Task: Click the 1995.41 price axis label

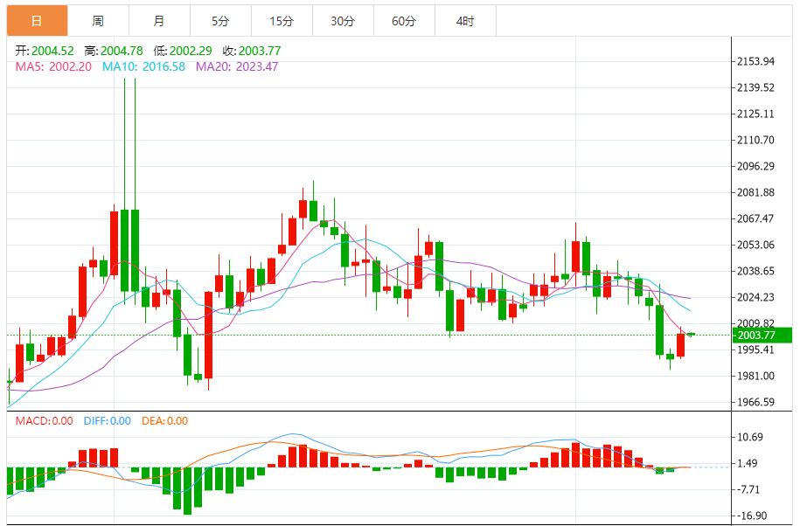Action: pos(755,350)
